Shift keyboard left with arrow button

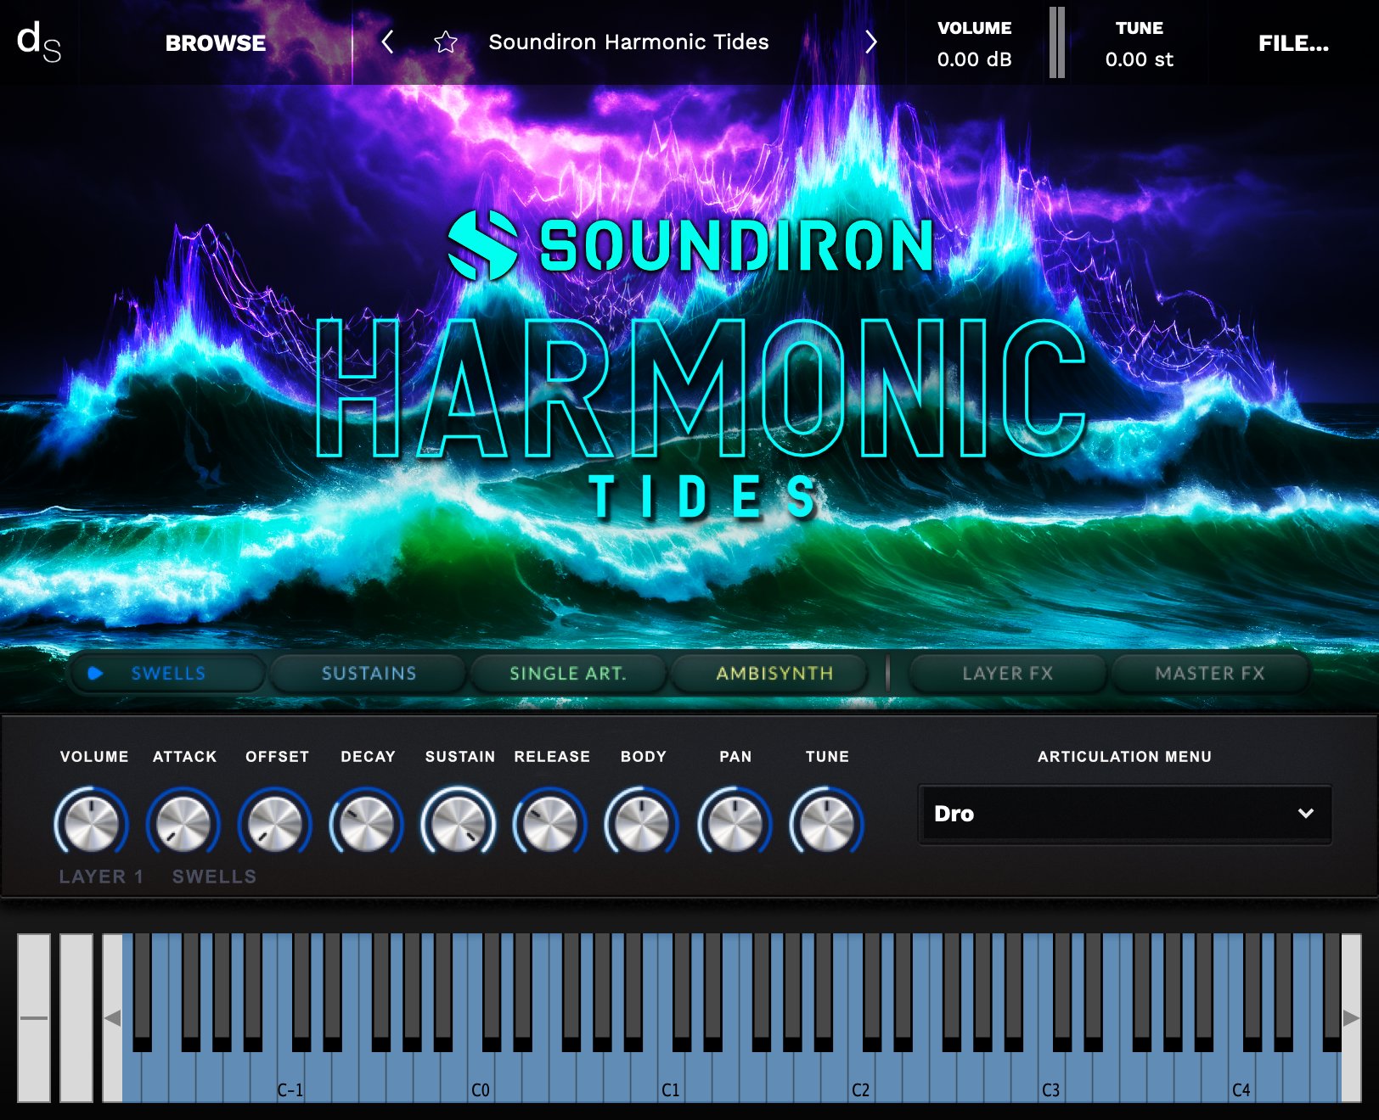click(x=112, y=1018)
